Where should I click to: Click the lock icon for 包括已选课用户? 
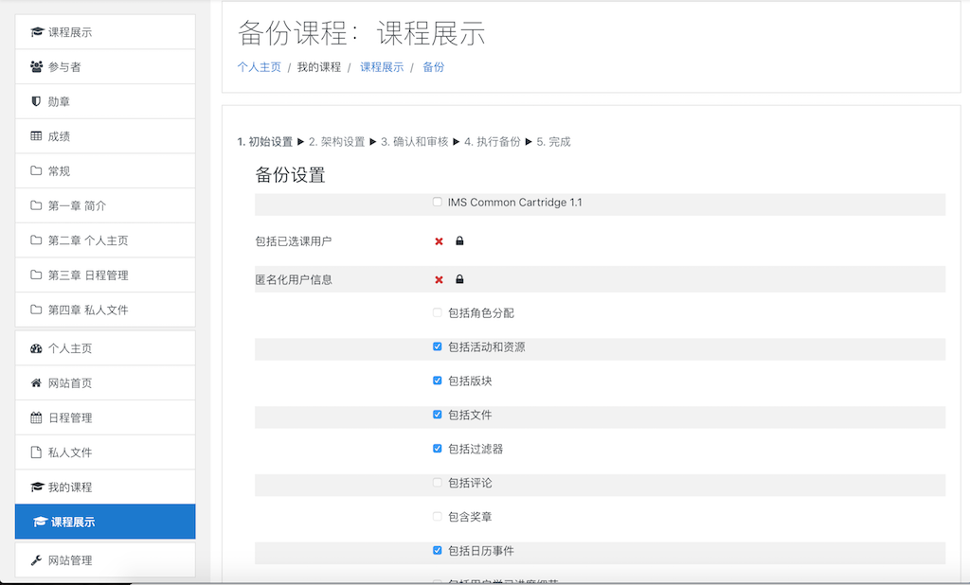(x=459, y=240)
